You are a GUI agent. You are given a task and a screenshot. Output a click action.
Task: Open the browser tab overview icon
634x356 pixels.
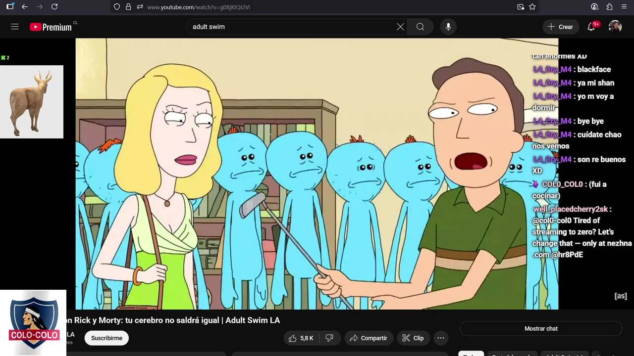10,7
